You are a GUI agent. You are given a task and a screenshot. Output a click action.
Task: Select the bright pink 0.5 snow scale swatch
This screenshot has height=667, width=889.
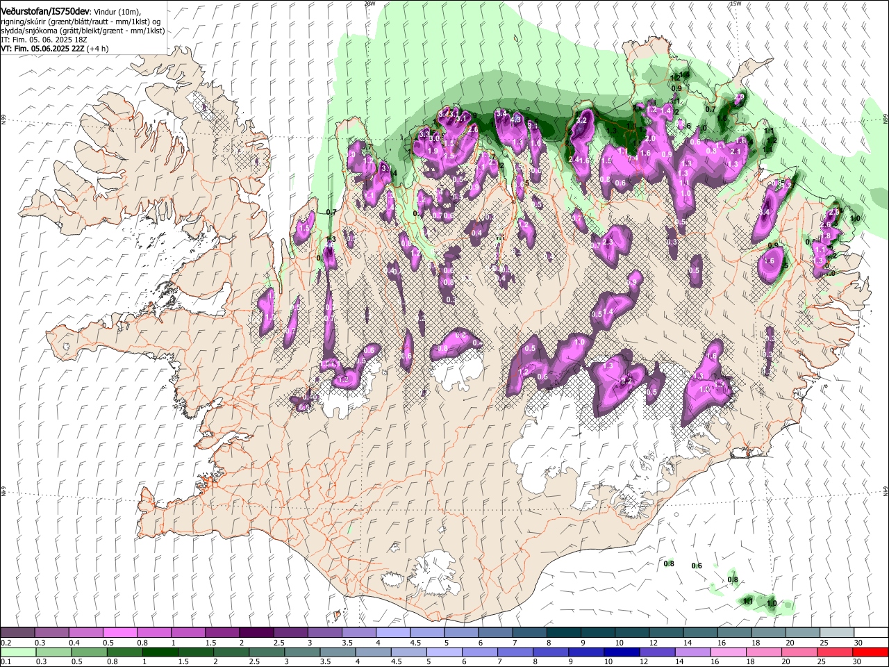(x=120, y=633)
